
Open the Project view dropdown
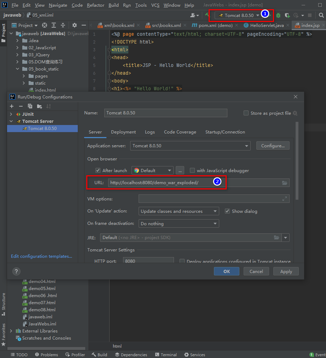[25, 25]
